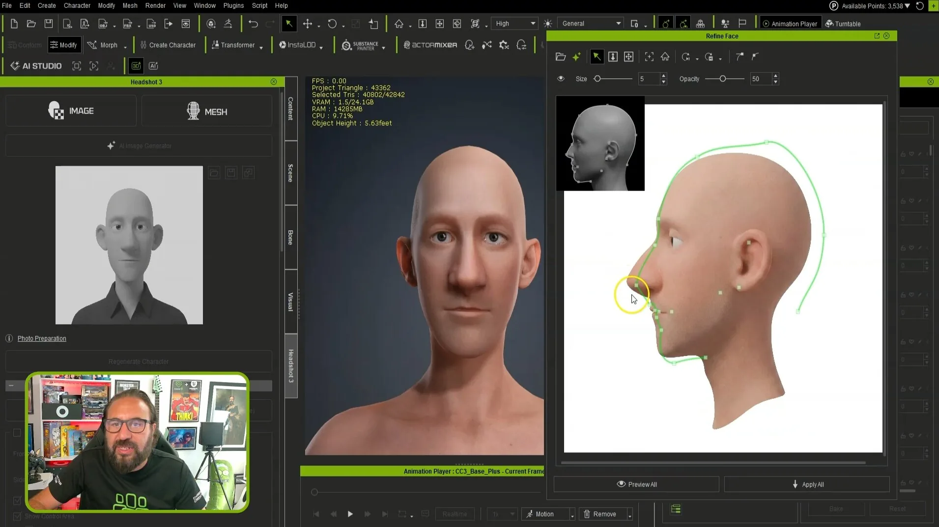
Task: Open project with folder icon in main toolbar
Action: (31, 24)
